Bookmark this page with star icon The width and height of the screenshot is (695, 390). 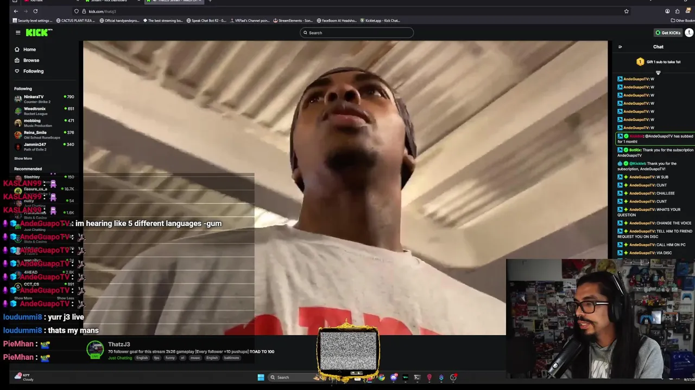[x=627, y=11]
